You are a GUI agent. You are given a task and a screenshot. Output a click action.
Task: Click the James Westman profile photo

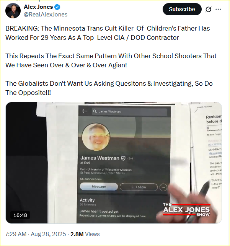click(x=96, y=137)
